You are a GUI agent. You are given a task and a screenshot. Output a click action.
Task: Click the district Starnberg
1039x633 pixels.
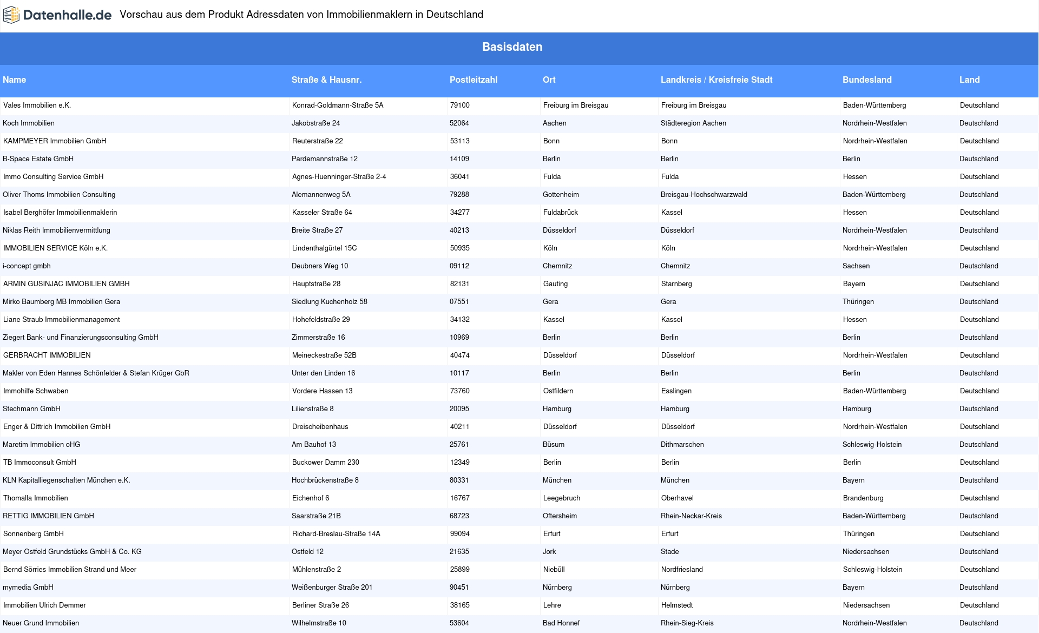pos(676,284)
